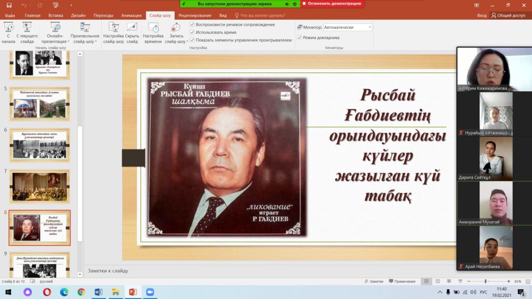Switch to Анимация ribbon tab
This screenshot has width=532, height=299.
(x=131, y=15)
